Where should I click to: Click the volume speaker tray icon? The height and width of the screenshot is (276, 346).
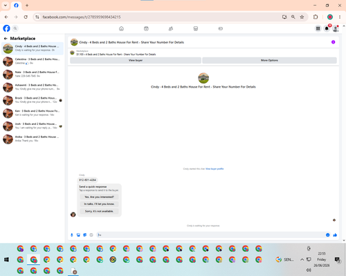pos(309,270)
